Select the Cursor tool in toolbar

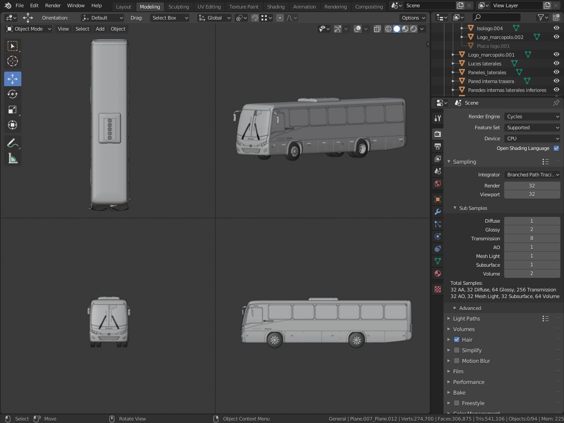coord(13,61)
